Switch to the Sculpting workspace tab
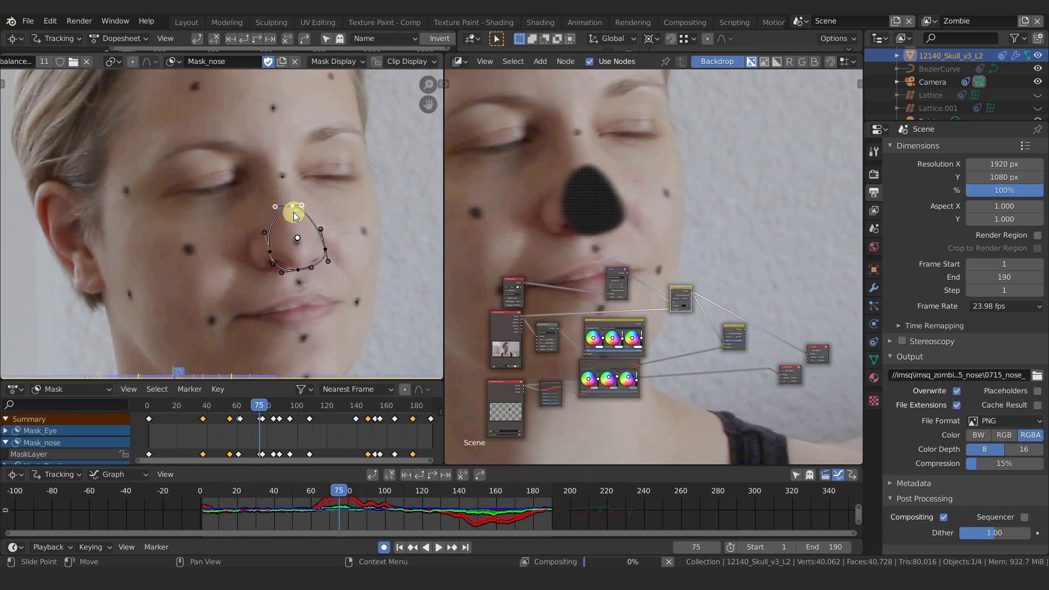 (x=271, y=22)
